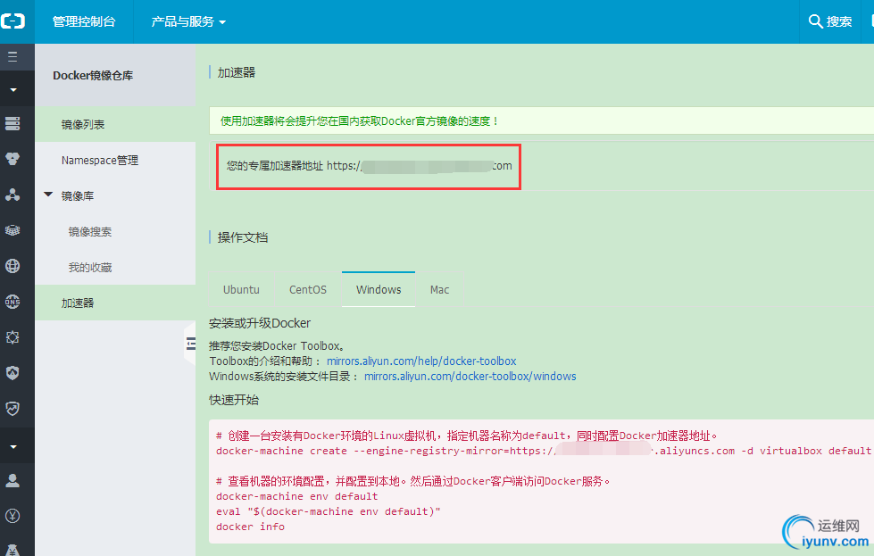
Task: Open the money bag icon in sidebar
Action: pyautogui.click(x=12, y=550)
